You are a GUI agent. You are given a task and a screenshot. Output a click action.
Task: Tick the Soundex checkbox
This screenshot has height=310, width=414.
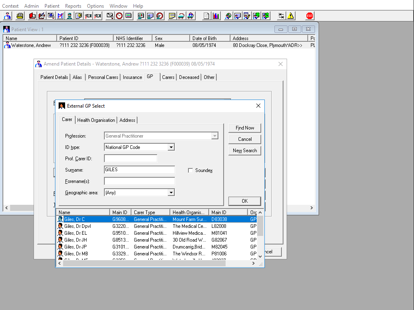click(x=190, y=170)
